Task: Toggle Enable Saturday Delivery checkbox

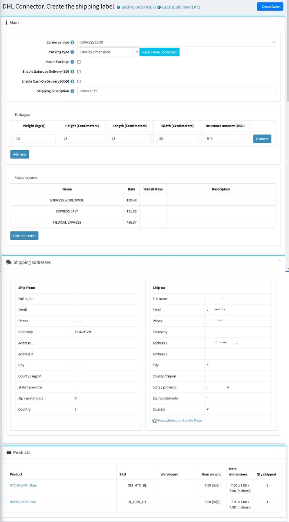Action: click(x=79, y=72)
